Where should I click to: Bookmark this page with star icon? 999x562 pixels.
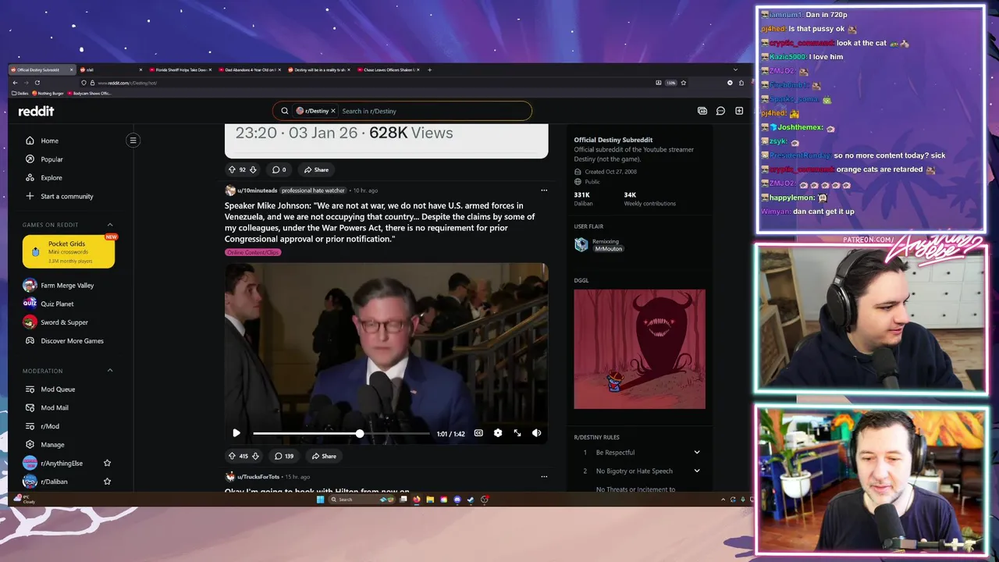coord(684,83)
